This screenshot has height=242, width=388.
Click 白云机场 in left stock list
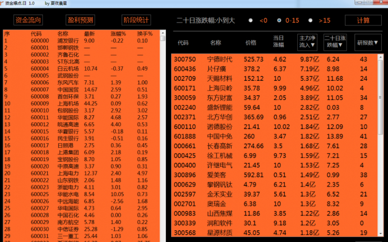[68, 69]
